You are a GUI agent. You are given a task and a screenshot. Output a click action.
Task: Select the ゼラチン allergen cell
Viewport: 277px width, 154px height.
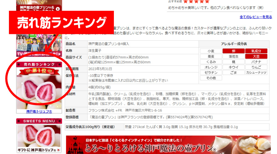(211, 73)
